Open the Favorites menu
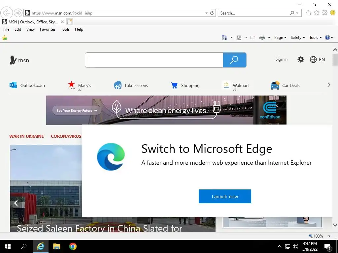Viewport: 338px width, 253px height. coord(48,29)
